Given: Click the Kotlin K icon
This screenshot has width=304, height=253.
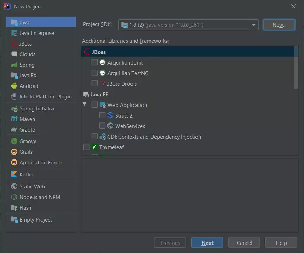Looking at the screenshot, I should (14, 174).
